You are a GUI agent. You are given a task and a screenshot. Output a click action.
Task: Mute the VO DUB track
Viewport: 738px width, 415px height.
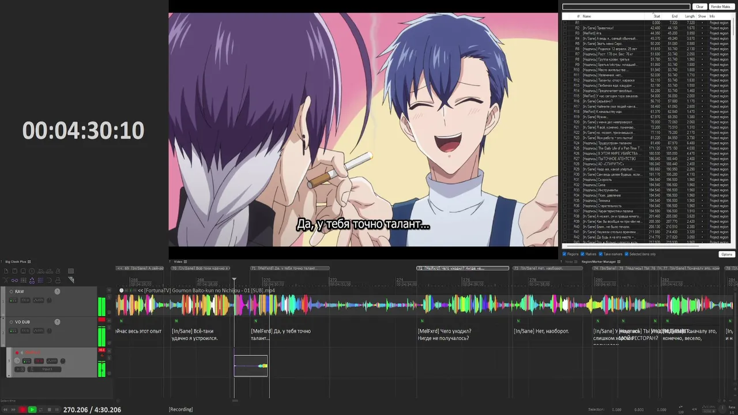(109, 321)
